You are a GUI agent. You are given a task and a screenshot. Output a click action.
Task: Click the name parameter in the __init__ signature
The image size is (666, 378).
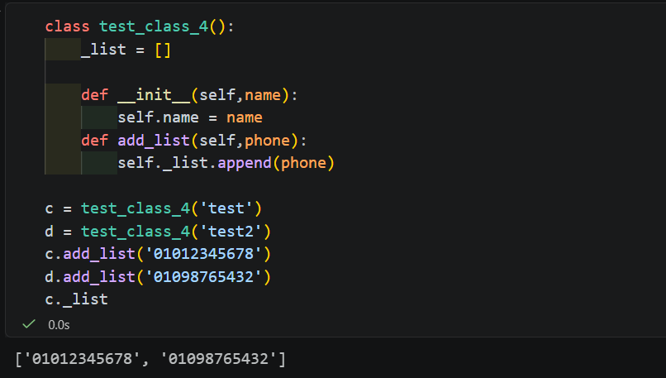coord(263,95)
